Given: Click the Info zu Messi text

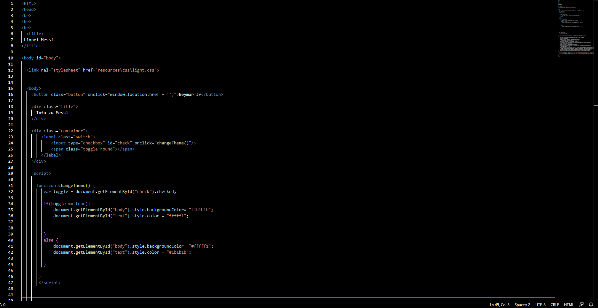Looking at the screenshot, I should pos(52,112).
